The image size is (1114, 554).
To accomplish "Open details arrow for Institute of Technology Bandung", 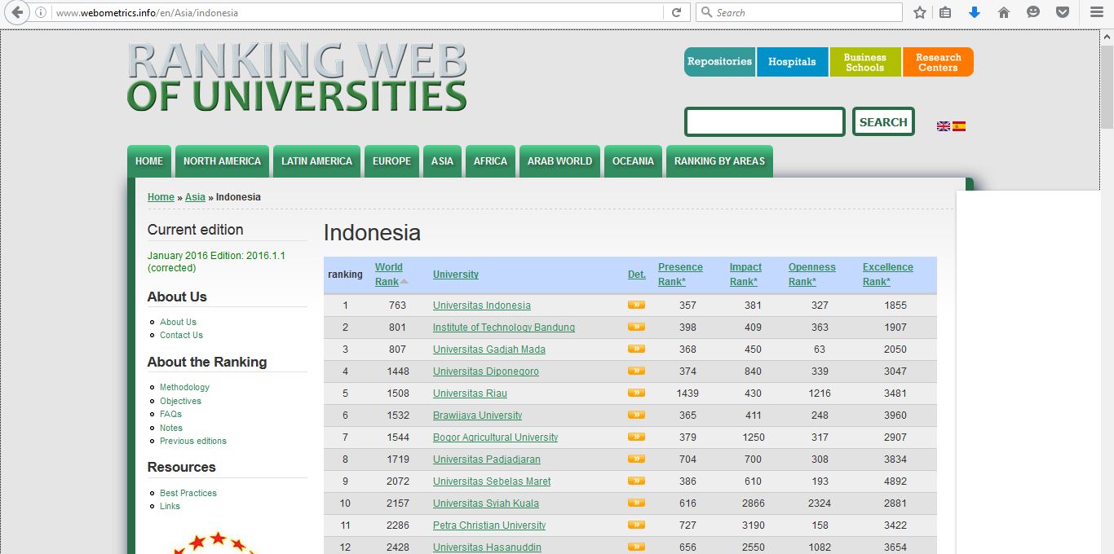I will 636,327.
